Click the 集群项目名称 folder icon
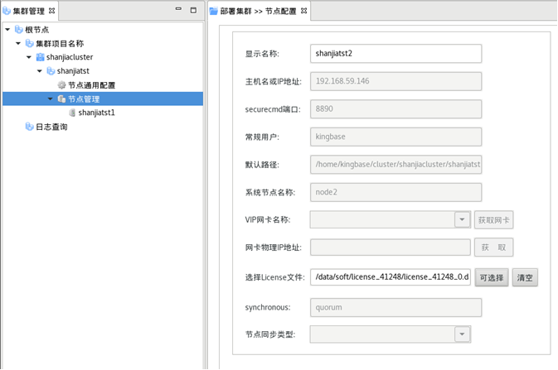This screenshot has height=370, width=558. click(x=29, y=44)
